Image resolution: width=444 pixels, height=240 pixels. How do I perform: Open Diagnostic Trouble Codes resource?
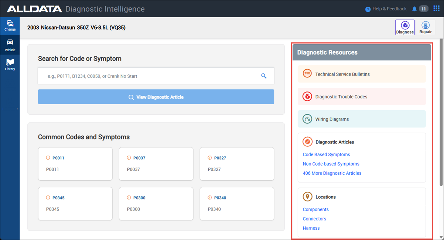coord(362,97)
